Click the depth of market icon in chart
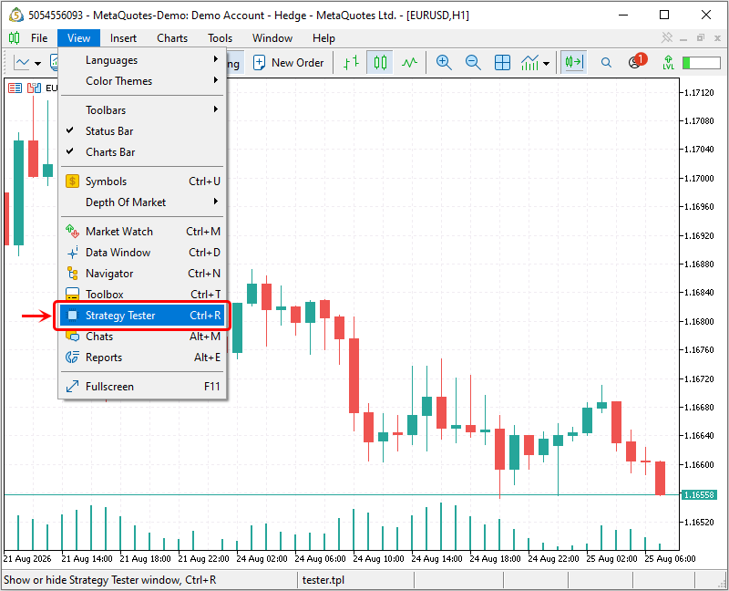 click(34, 88)
